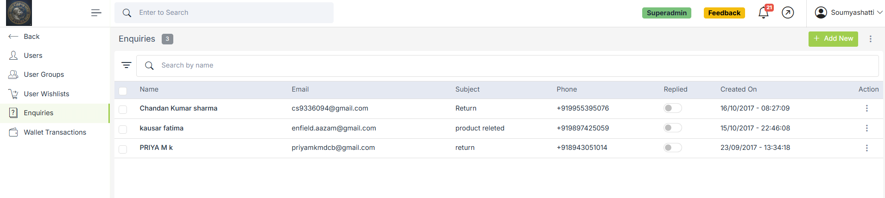Viewport: 885px width, 198px height.
Task: Toggle Replied switch for kausar fatima
Action: [x=672, y=128]
